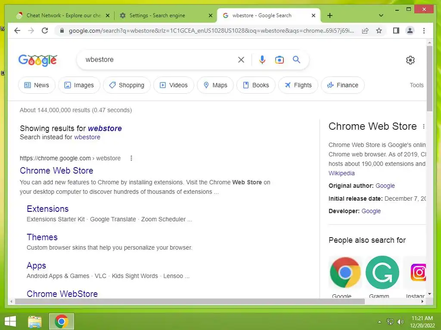Click Google link next to Developer
Viewport: 441px width, 330px height.
tap(371, 211)
